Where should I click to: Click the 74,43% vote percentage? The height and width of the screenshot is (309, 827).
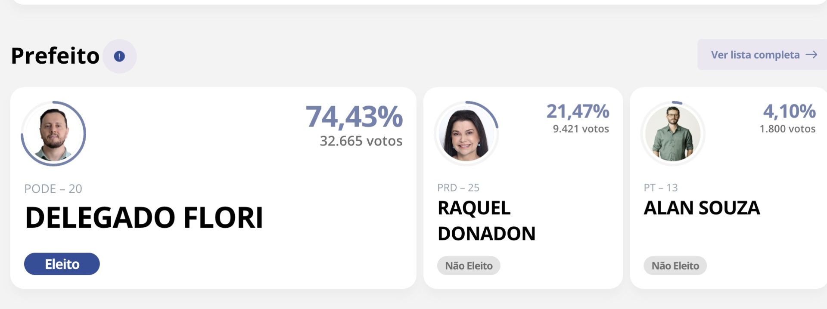point(354,117)
